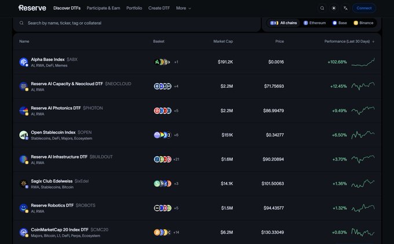Image resolution: width=394 pixels, height=244 pixels.
Task: Click the Basket column header
Action: [159, 42]
